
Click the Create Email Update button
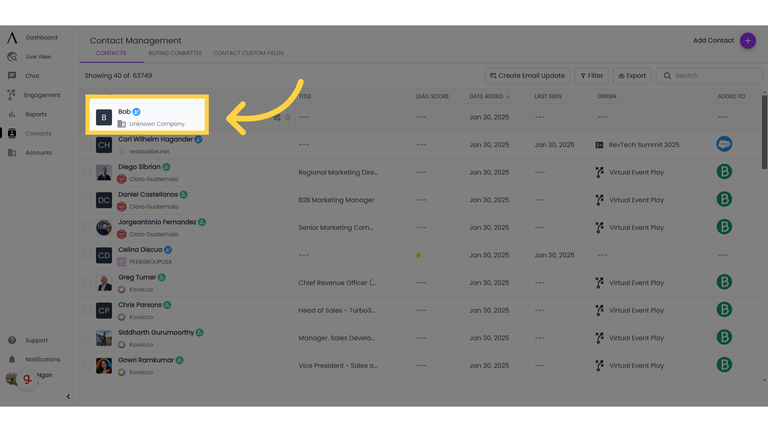[x=527, y=76]
